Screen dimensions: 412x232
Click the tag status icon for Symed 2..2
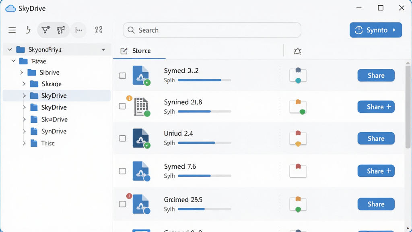click(298, 75)
